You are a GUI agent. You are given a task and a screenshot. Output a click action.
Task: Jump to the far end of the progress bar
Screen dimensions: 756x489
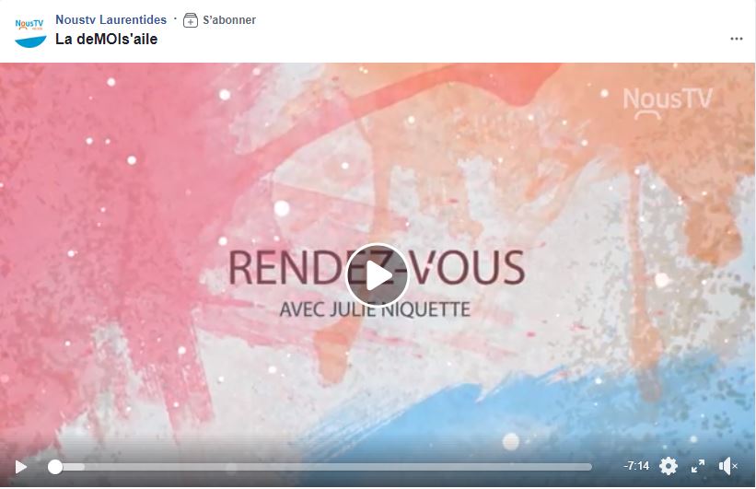589,467
